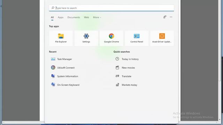Click the chart icon for Markets today

(x=117, y=85)
